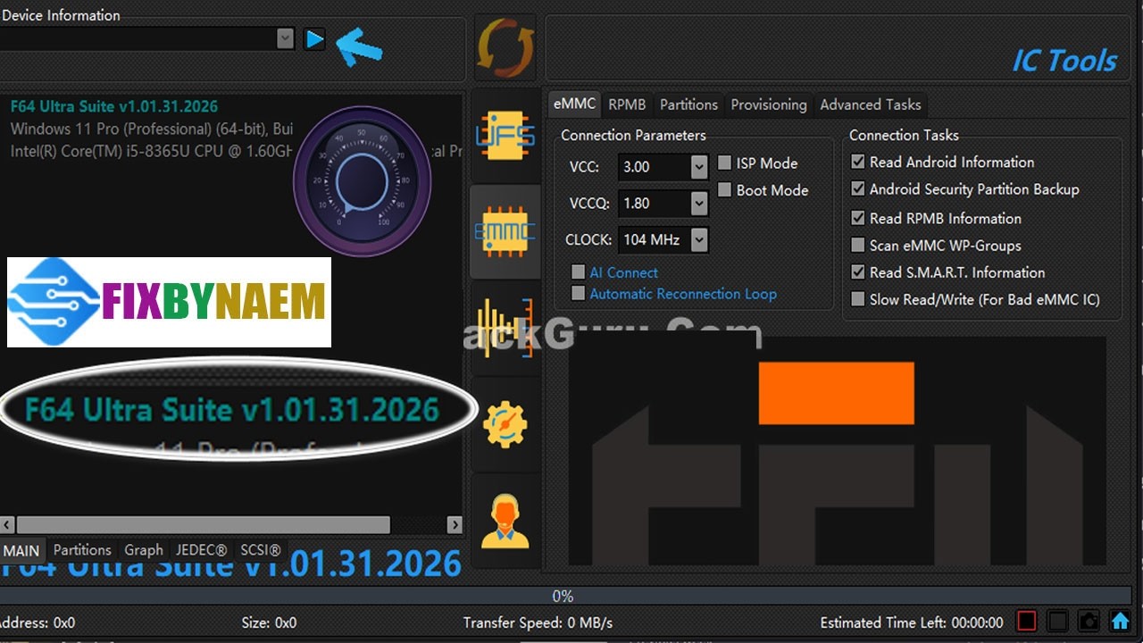Click the VCCQ value 1.80 field
The width and height of the screenshot is (1143, 643).
[x=655, y=204]
